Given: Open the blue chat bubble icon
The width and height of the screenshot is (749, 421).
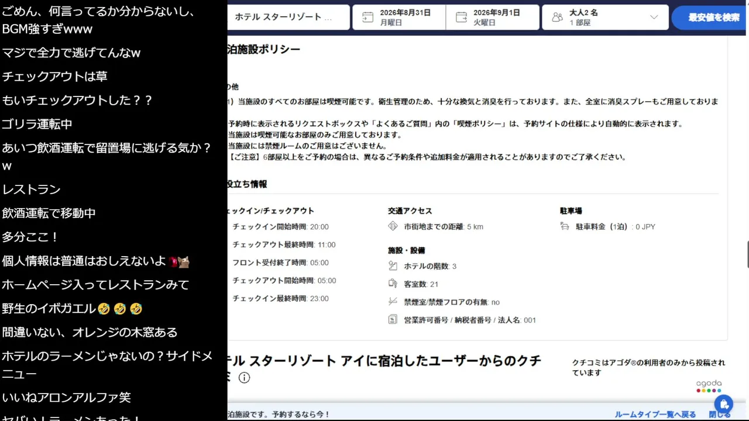Looking at the screenshot, I should click(x=724, y=404).
